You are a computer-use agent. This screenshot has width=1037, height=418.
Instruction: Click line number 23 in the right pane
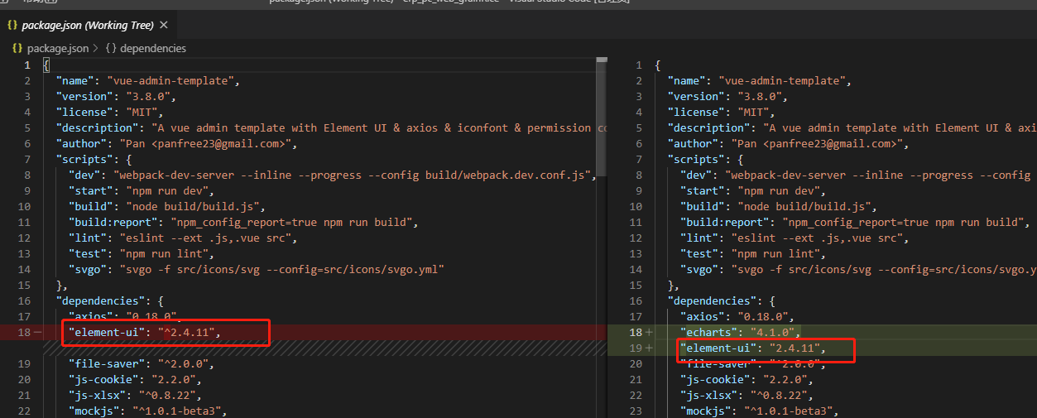point(636,411)
